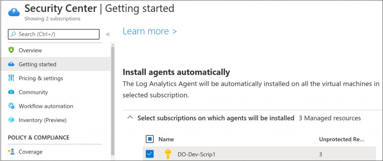Open the Pricing & settings menu item
Viewport: 383px width, 161px height.
(x=41, y=78)
